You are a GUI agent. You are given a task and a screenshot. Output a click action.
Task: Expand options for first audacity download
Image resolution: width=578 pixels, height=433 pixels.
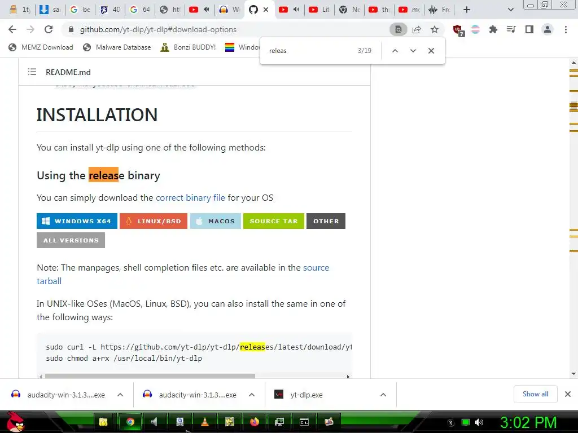pos(120,395)
